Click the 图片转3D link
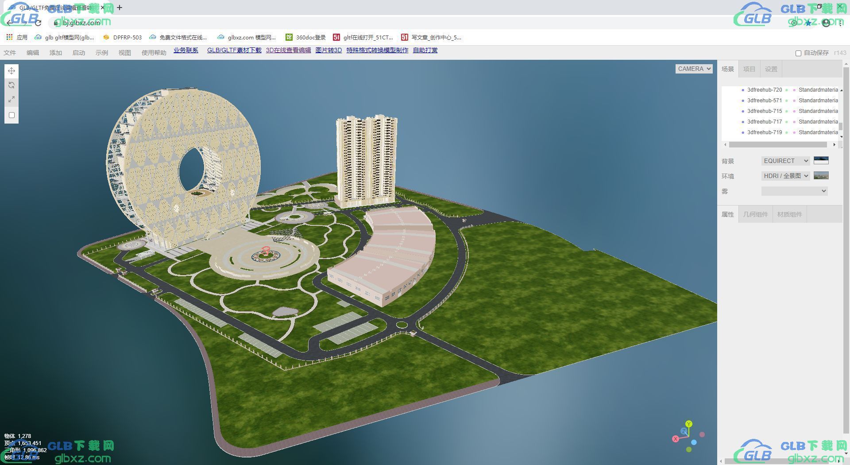The width and height of the screenshot is (850, 465). [328, 50]
